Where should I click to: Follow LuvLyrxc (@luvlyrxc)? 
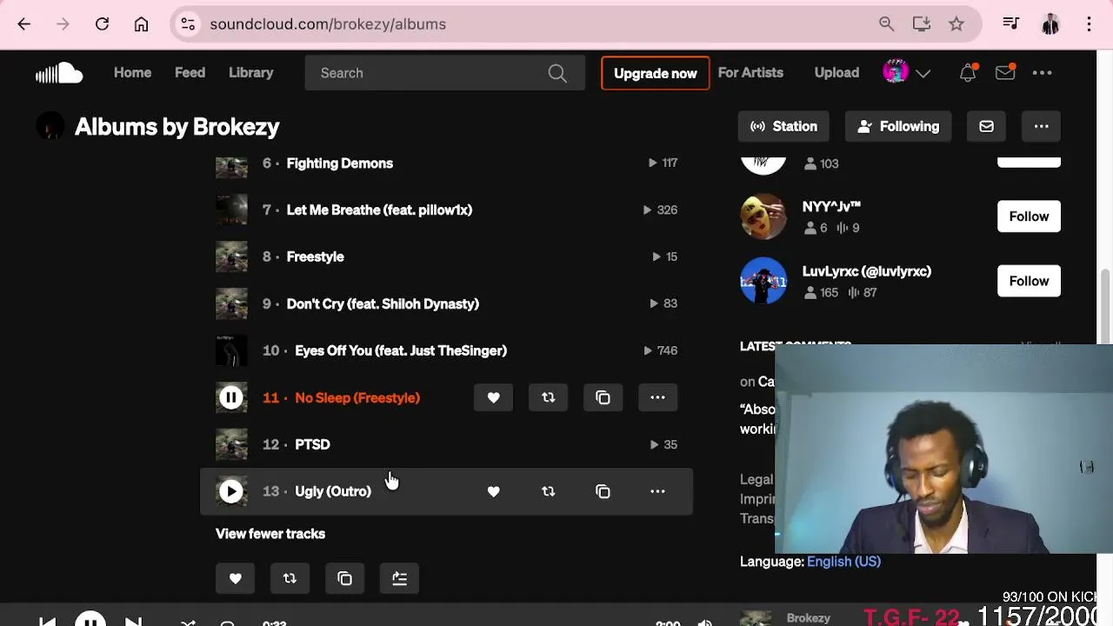[x=1029, y=281]
